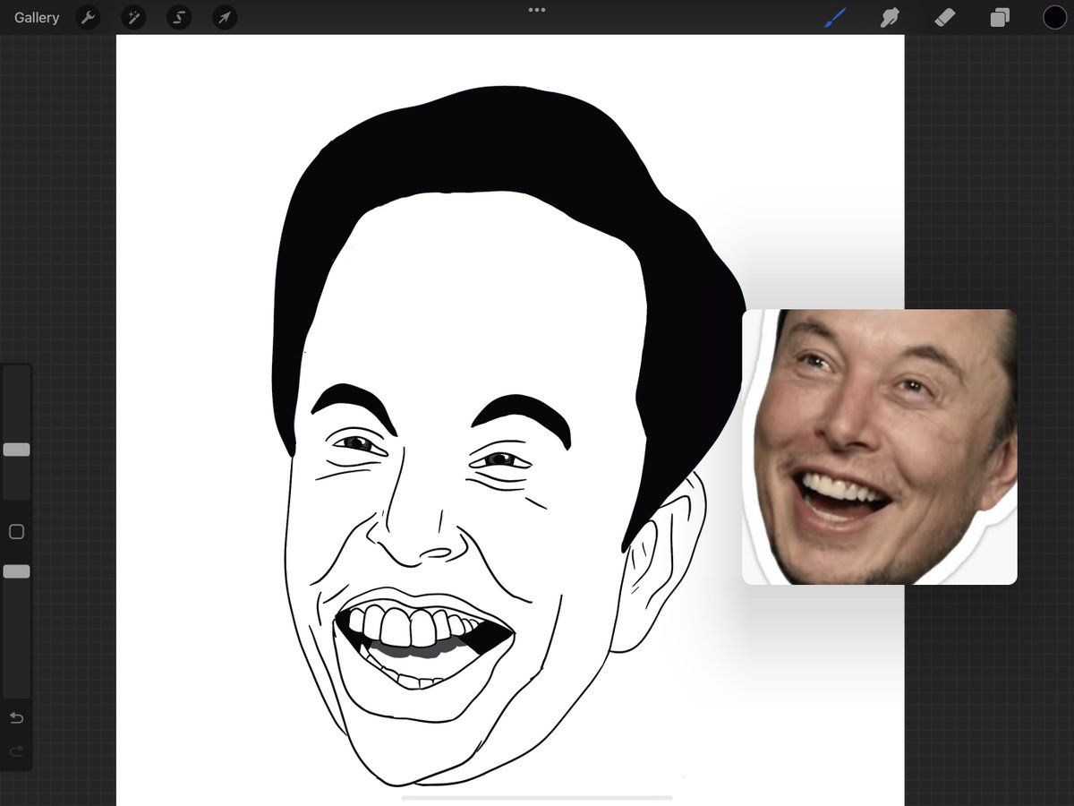The width and height of the screenshot is (1074, 806).
Task: Undo the last action with the arrow
Action: point(16,718)
